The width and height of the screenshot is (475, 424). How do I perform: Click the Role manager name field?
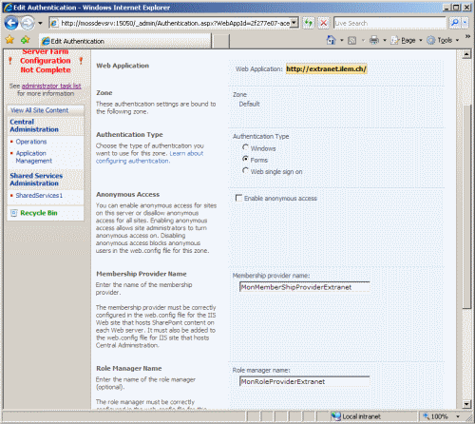[305, 381]
